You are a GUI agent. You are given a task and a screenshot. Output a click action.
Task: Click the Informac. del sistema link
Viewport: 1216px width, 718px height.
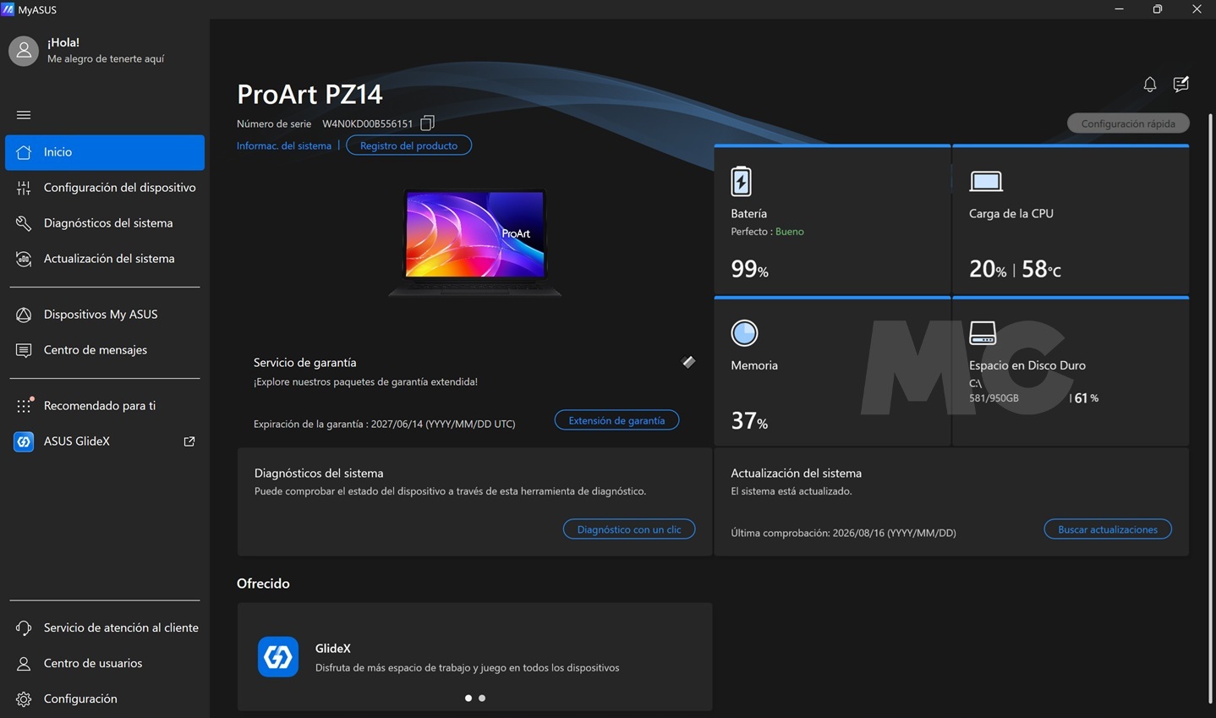pyautogui.click(x=284, y=145)
